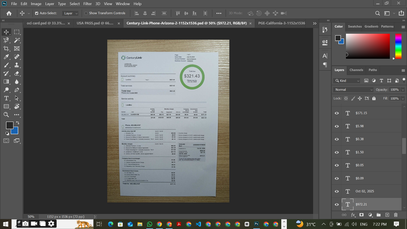The width and height of the screenshot is (407, 229).
Task: Show more document tabs via double chevron
Action: tap(315, 23)
